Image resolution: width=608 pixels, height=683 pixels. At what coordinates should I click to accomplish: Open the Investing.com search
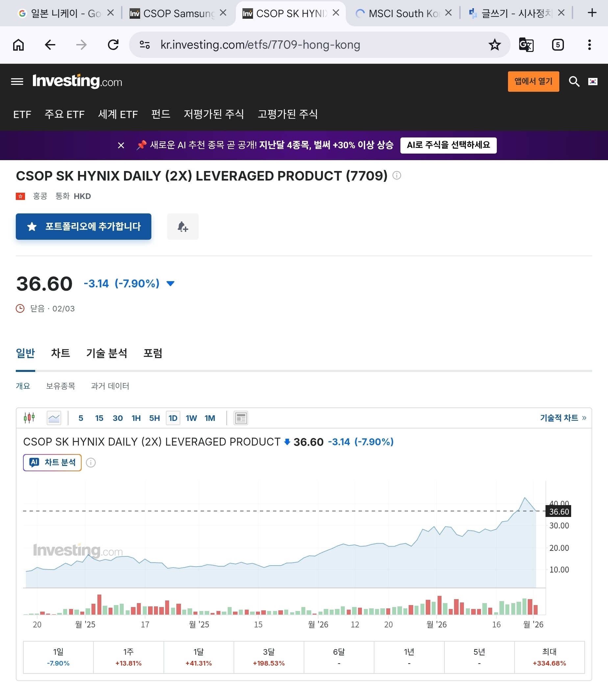pyautogui.click(x=574, y=81)
